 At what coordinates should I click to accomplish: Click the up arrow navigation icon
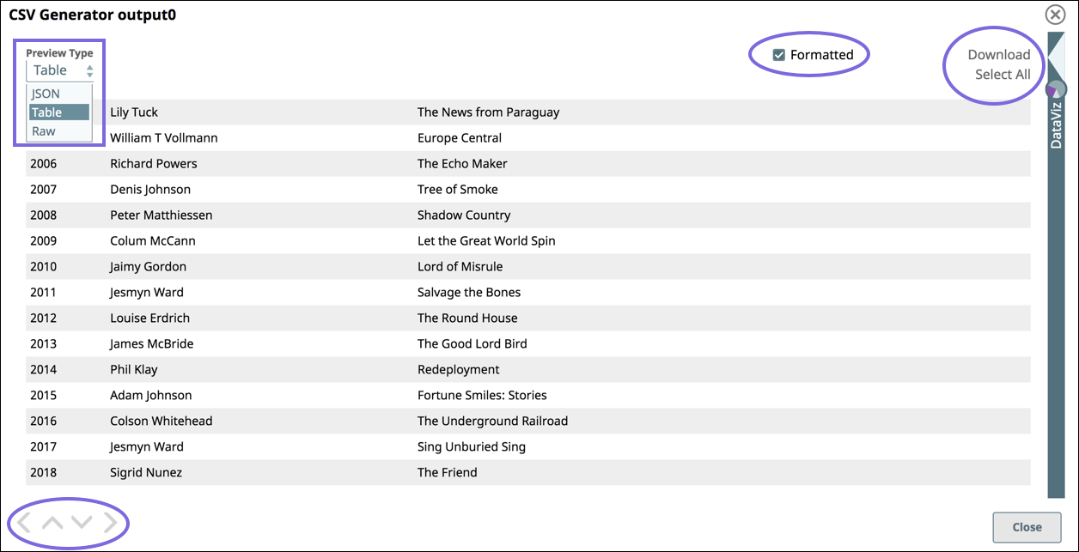click(x=52, y=522)
